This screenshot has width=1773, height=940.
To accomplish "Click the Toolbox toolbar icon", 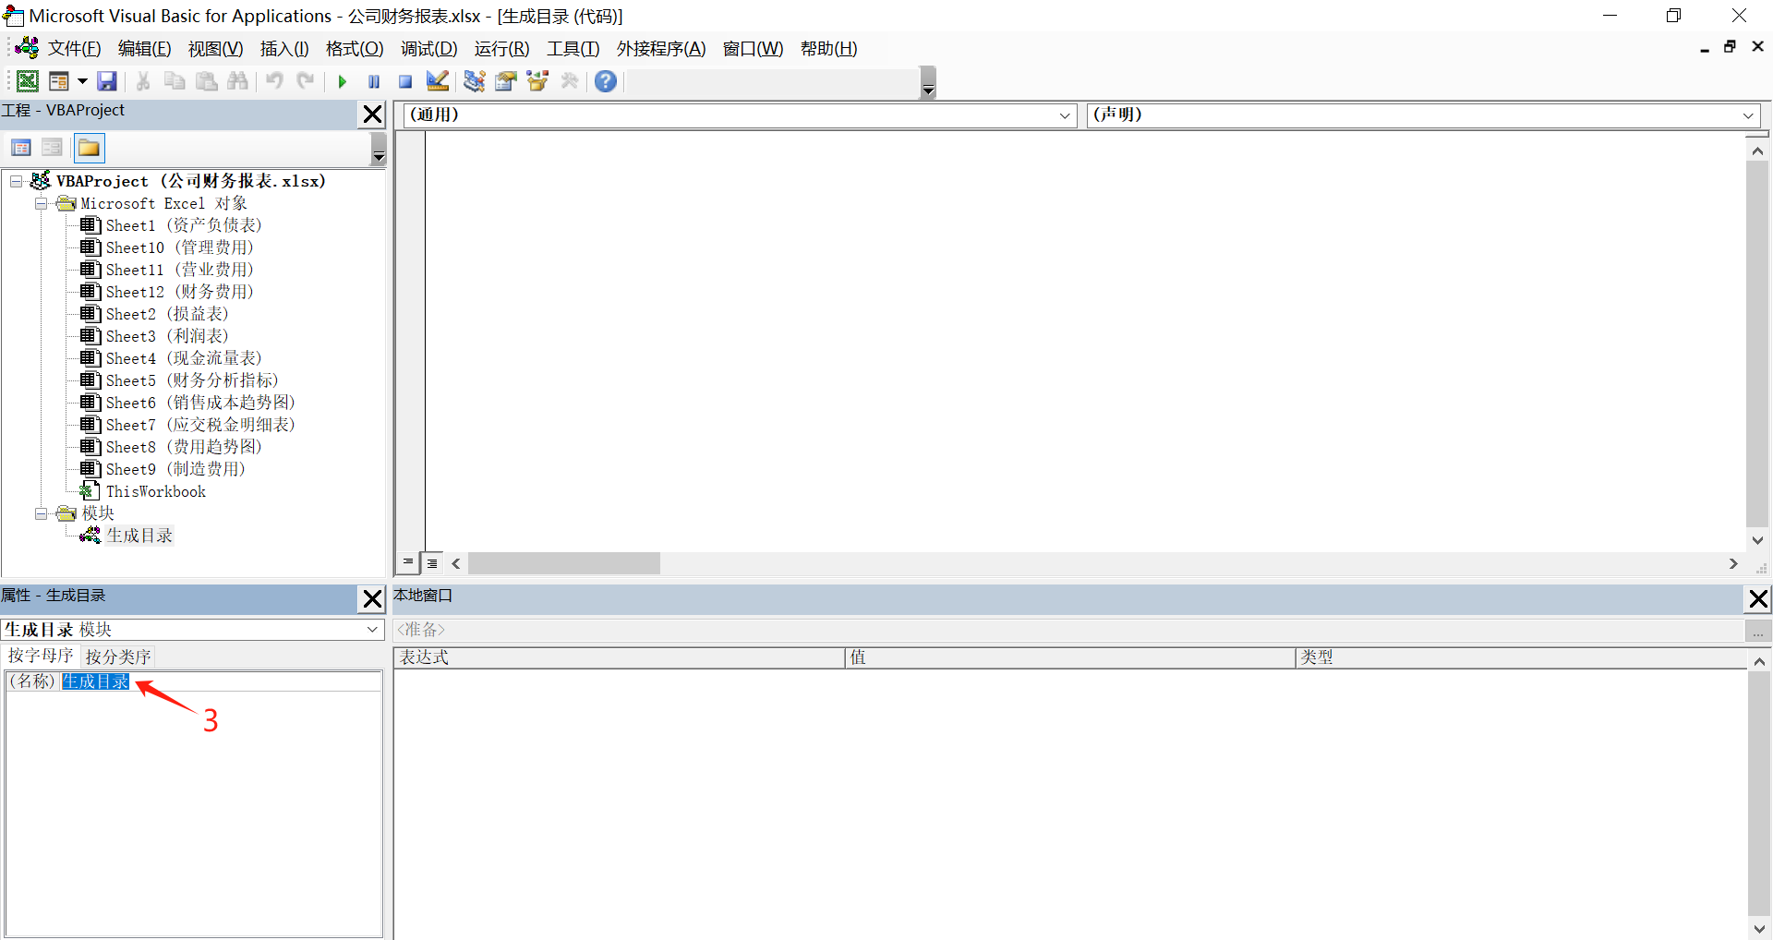I will pos(570,81).
